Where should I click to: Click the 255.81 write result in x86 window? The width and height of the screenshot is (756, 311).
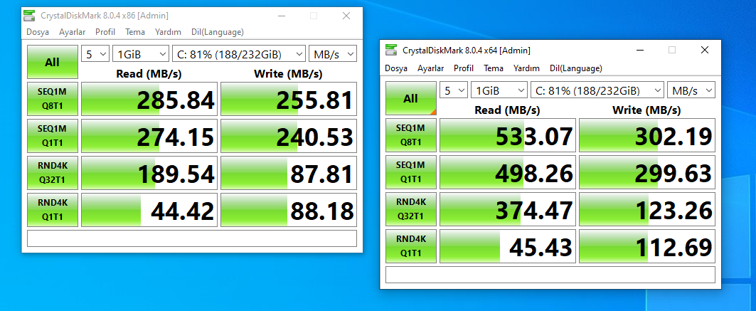(288, 99)
